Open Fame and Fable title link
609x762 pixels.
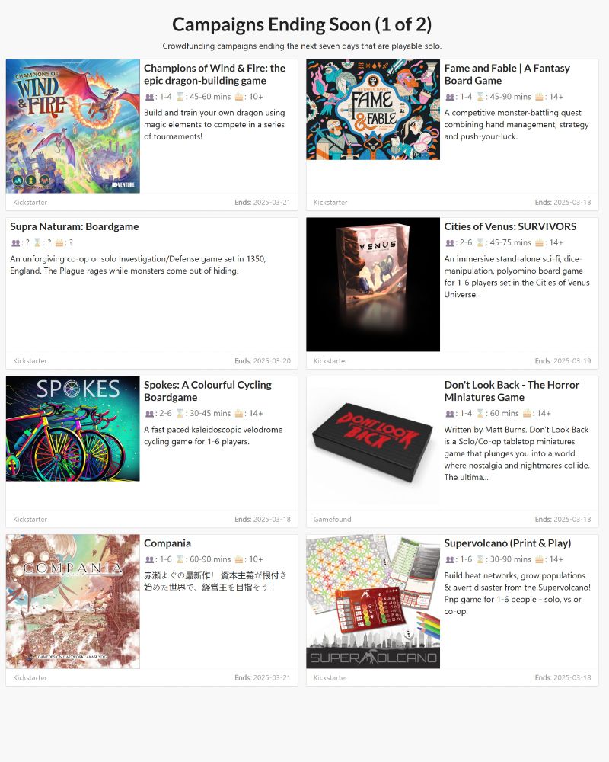coord(507,75)
